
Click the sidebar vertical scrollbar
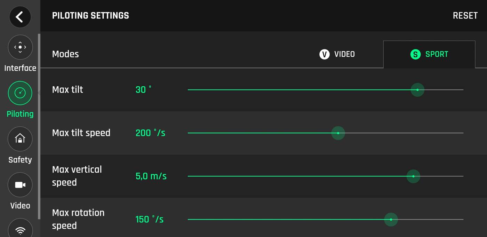(x=39, y=125)
